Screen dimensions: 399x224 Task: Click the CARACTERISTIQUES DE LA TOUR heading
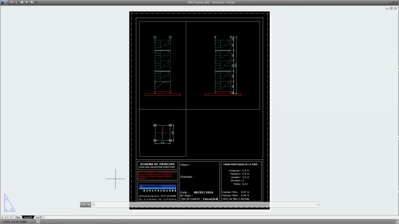[240, 164]
